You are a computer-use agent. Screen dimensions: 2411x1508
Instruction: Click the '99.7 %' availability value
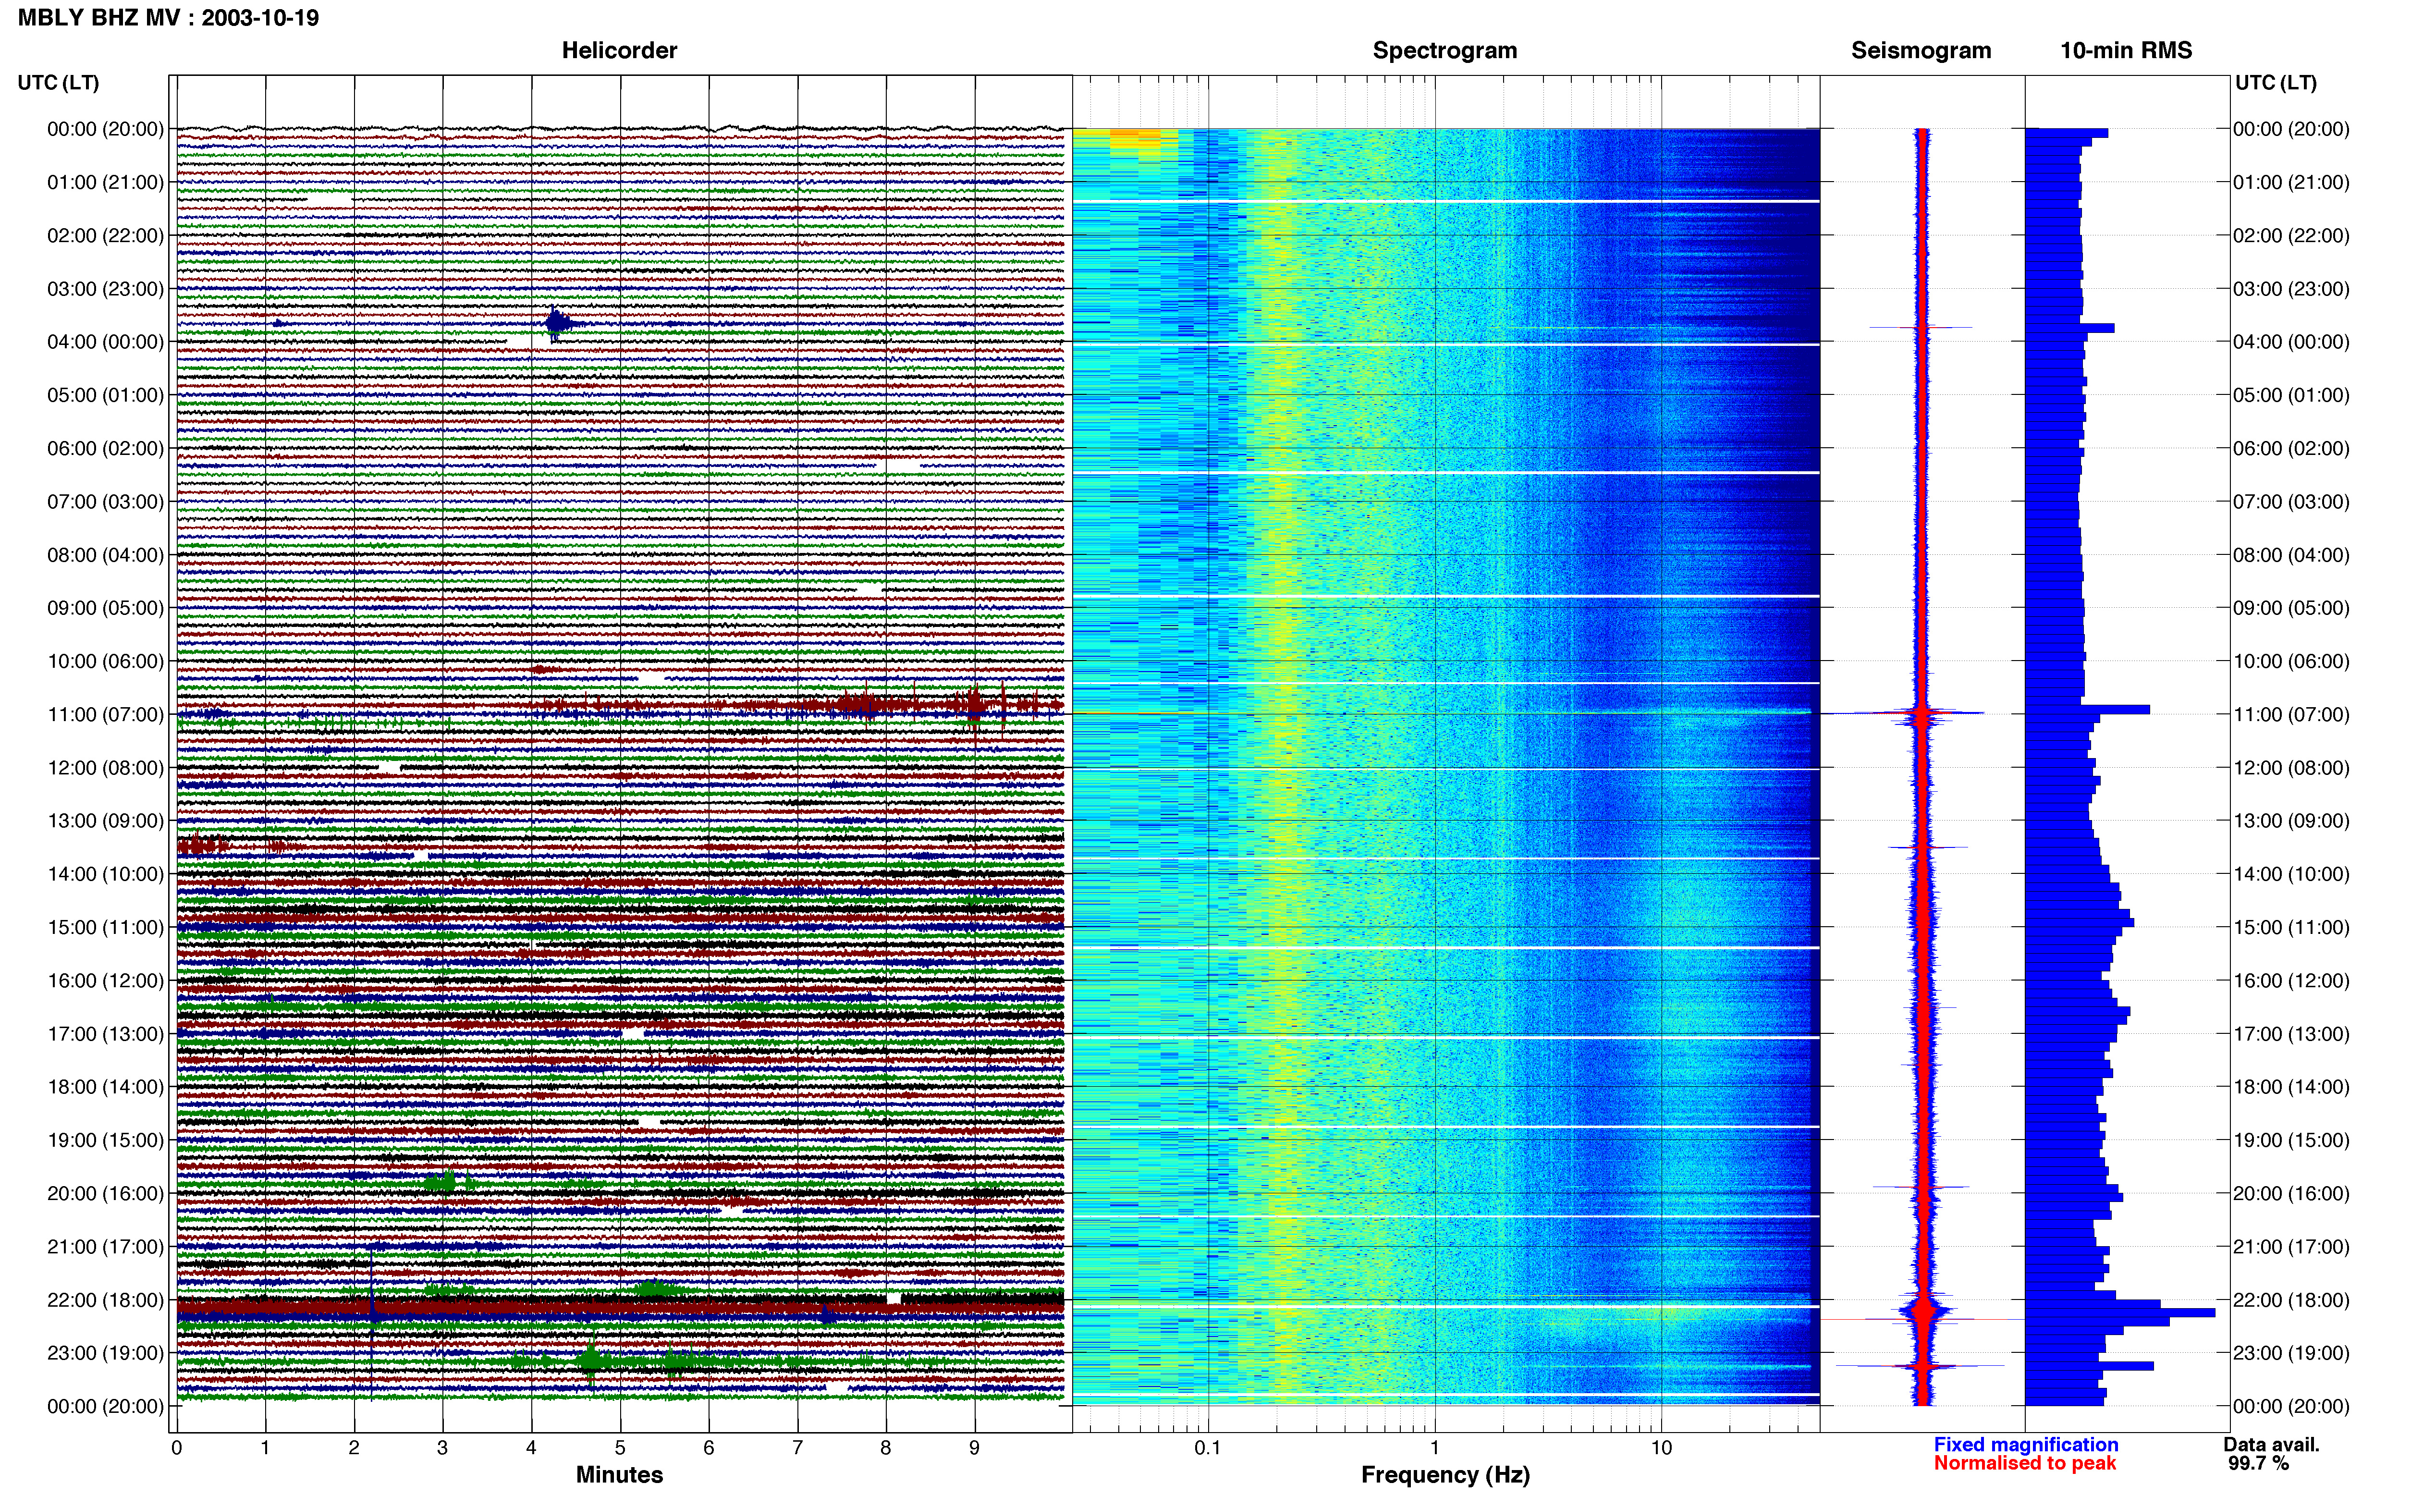pyautogui.click(x=2258, y=1463)
